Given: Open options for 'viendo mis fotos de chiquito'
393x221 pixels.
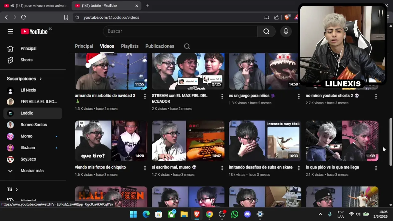Looking at the screenshot, I should coord(145,168).
